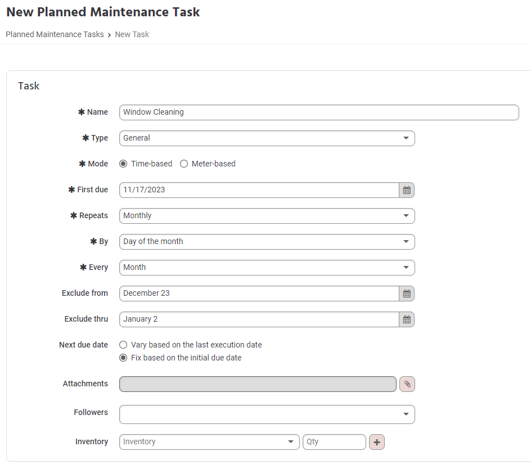Open the Exclude thru calendar picker
Viewport: 531px width, 469px height.
[407, 319]
